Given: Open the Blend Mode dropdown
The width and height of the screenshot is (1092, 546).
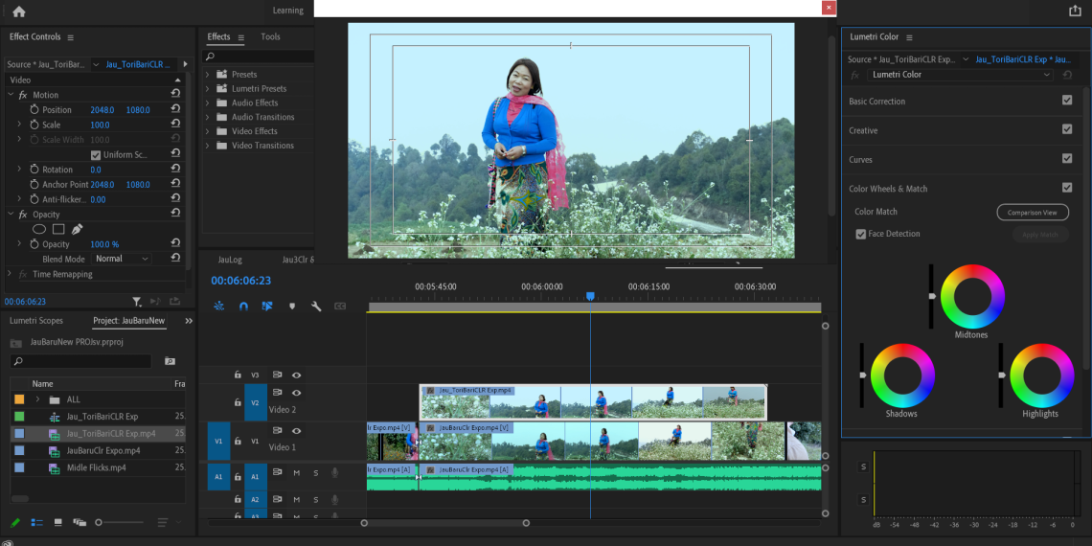Looking at the screenshot, I should click(x=122, y=259).
